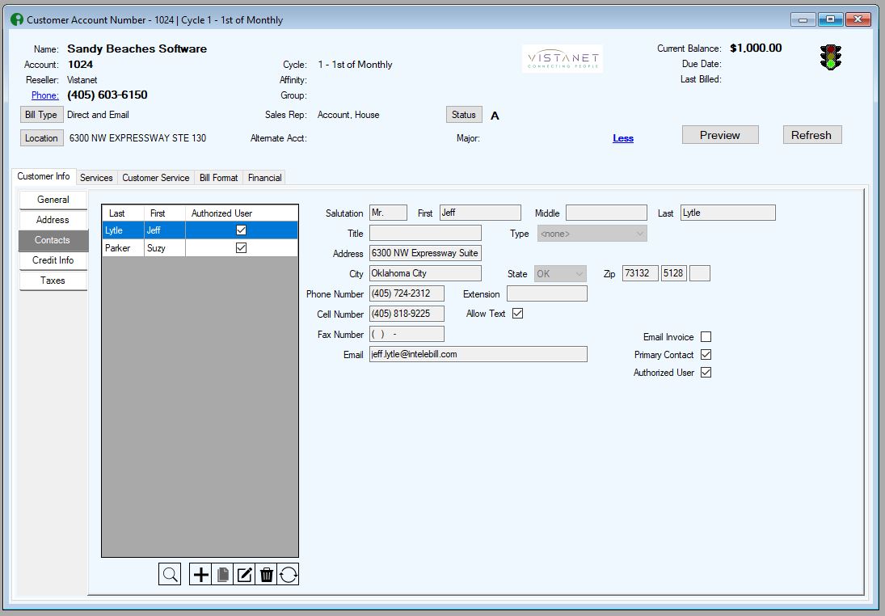
Task: Switch to the Services tab
Action: (x=96, y=177)
